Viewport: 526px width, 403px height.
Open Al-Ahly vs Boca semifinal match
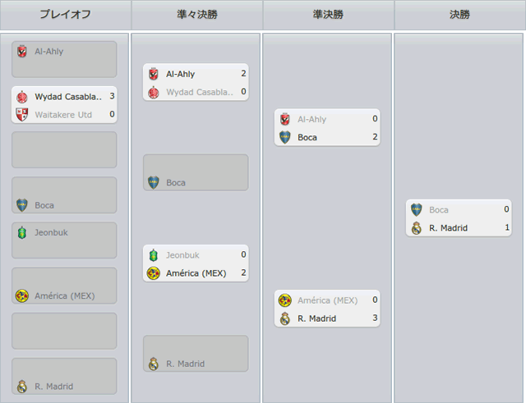coord(327,127)
